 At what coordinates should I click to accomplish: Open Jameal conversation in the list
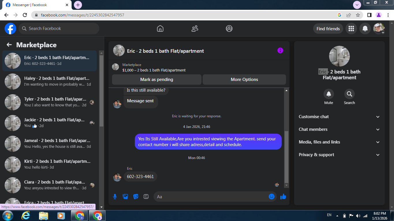pyautogui.click(x=50, y=143)
